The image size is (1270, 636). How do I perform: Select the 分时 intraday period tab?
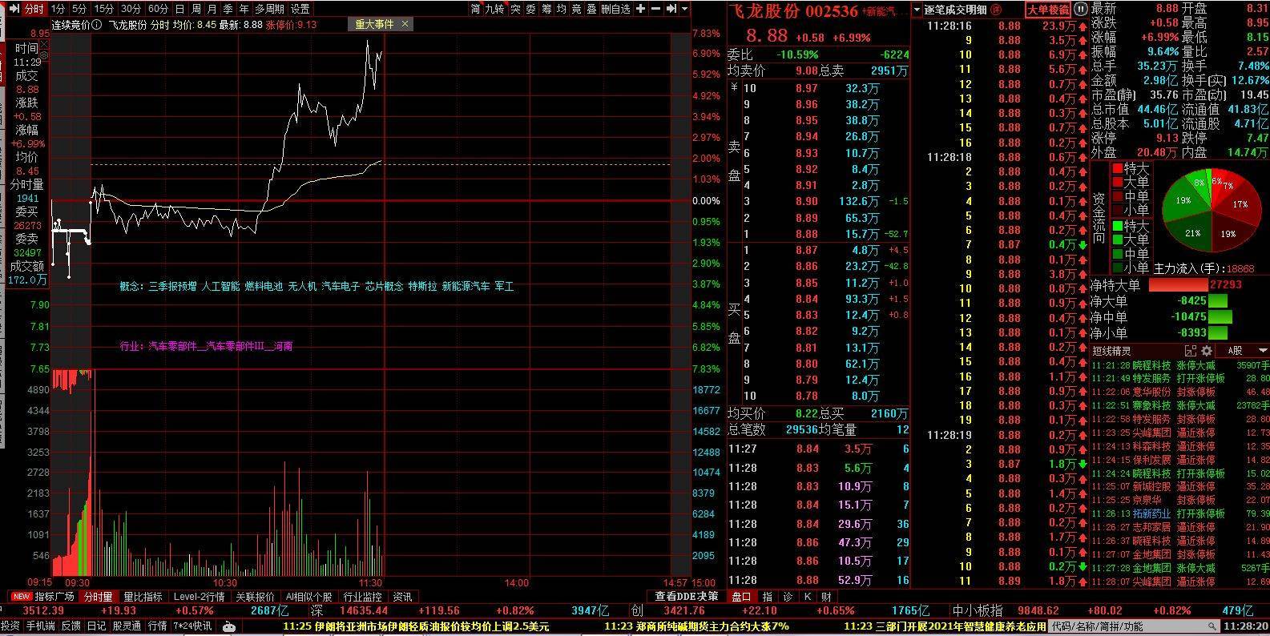[34, 9]
